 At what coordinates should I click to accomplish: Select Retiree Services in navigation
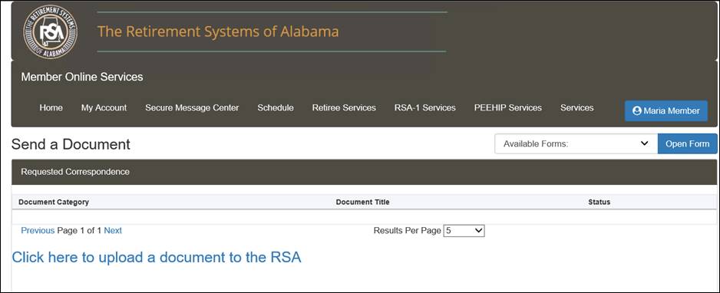(344, 107)
